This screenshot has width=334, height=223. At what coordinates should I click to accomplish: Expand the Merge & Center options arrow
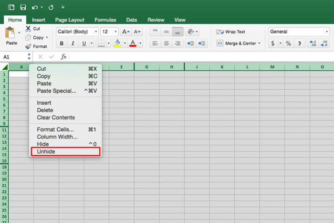[260, 43]
